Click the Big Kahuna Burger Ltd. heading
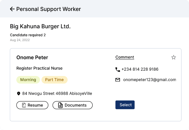 tap(40, 26)
